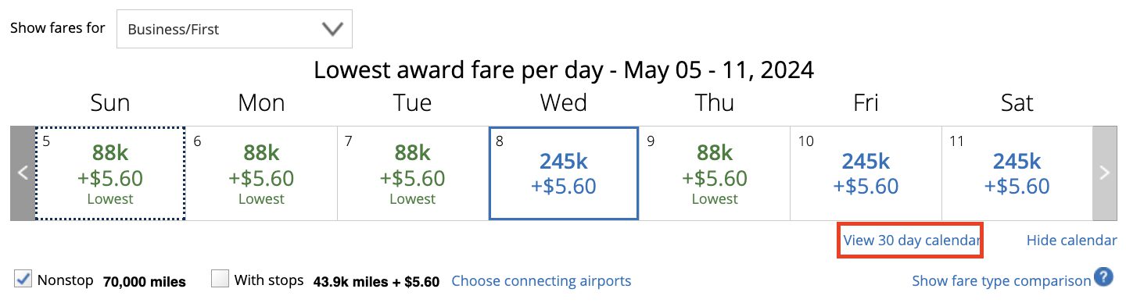Select Monday May 6 88k fare
The height and width of the screenshot is (303, 1126).
click(261, 173)
